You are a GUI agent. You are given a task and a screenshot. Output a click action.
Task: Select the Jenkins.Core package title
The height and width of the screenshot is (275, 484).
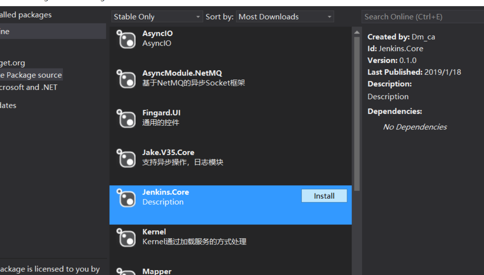pyautogui.click(x=166, y=192)
